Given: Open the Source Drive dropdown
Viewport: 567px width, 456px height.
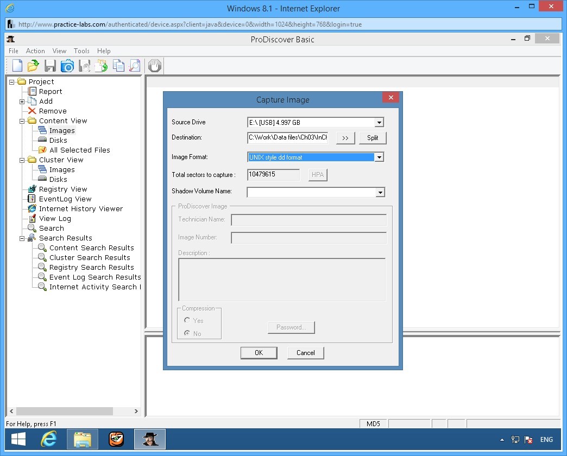Looking at the screenshot, I should pos(379,123).
